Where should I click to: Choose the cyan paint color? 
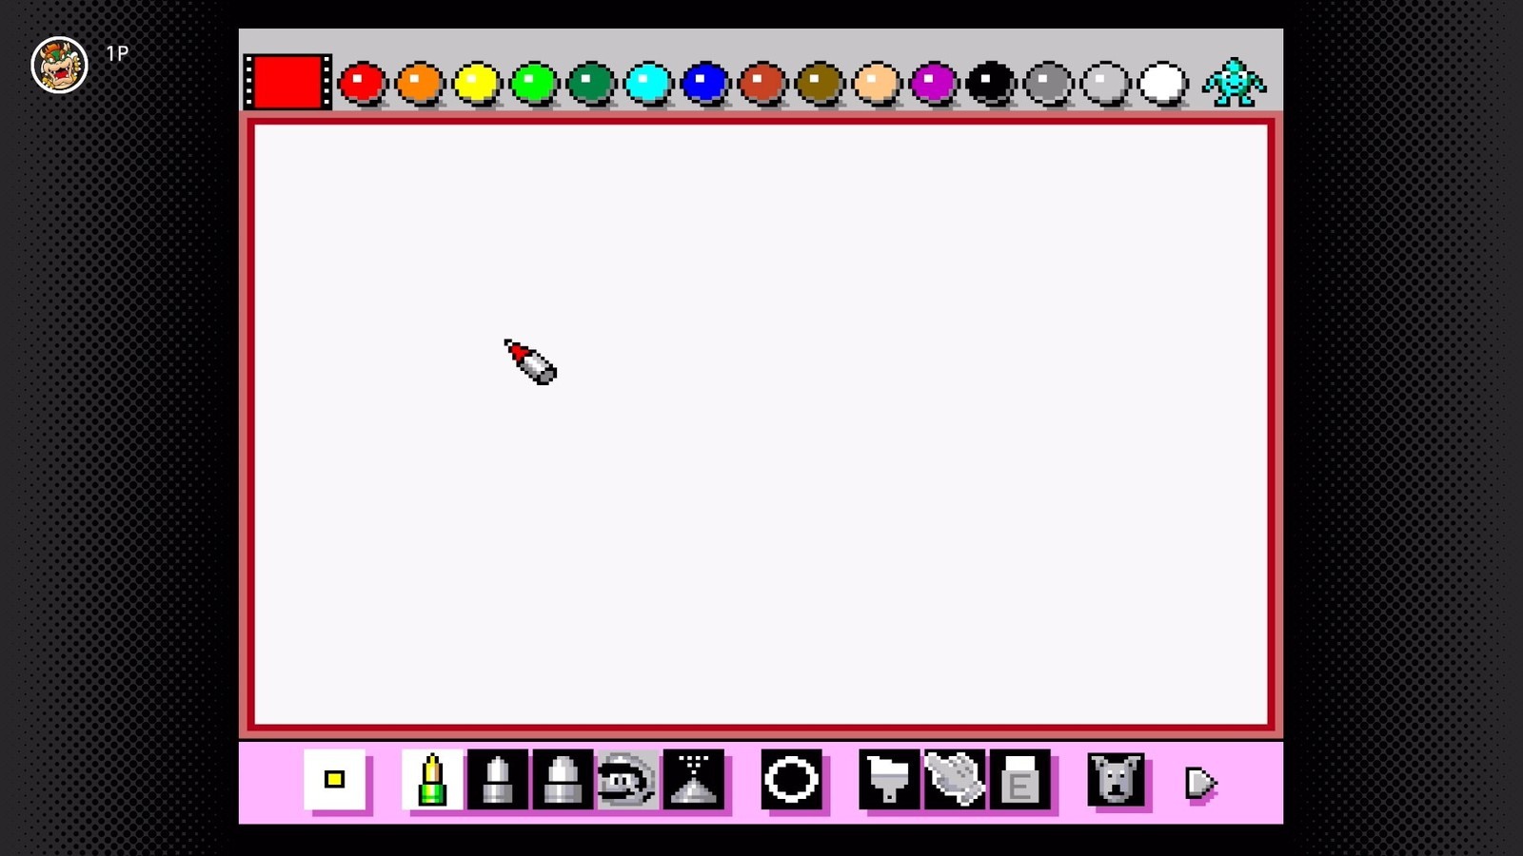(648, 83)
